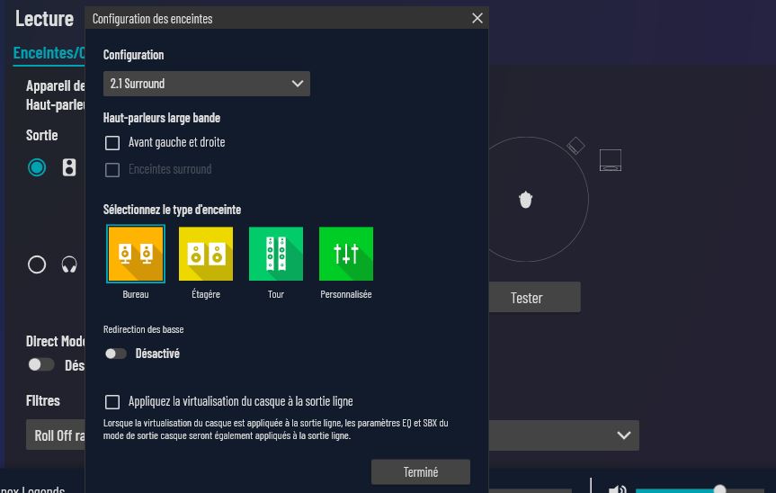Screen dimensions: 776x493
Task: Toggle the Direct Mode switch
Action: 41,364
